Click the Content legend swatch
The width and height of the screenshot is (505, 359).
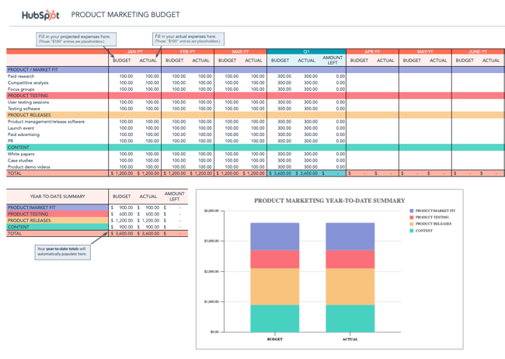pyautogui.click(x=412, y=231)
